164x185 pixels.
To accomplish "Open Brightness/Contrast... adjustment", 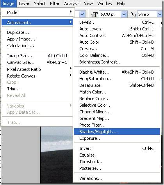I will (117, 62).
